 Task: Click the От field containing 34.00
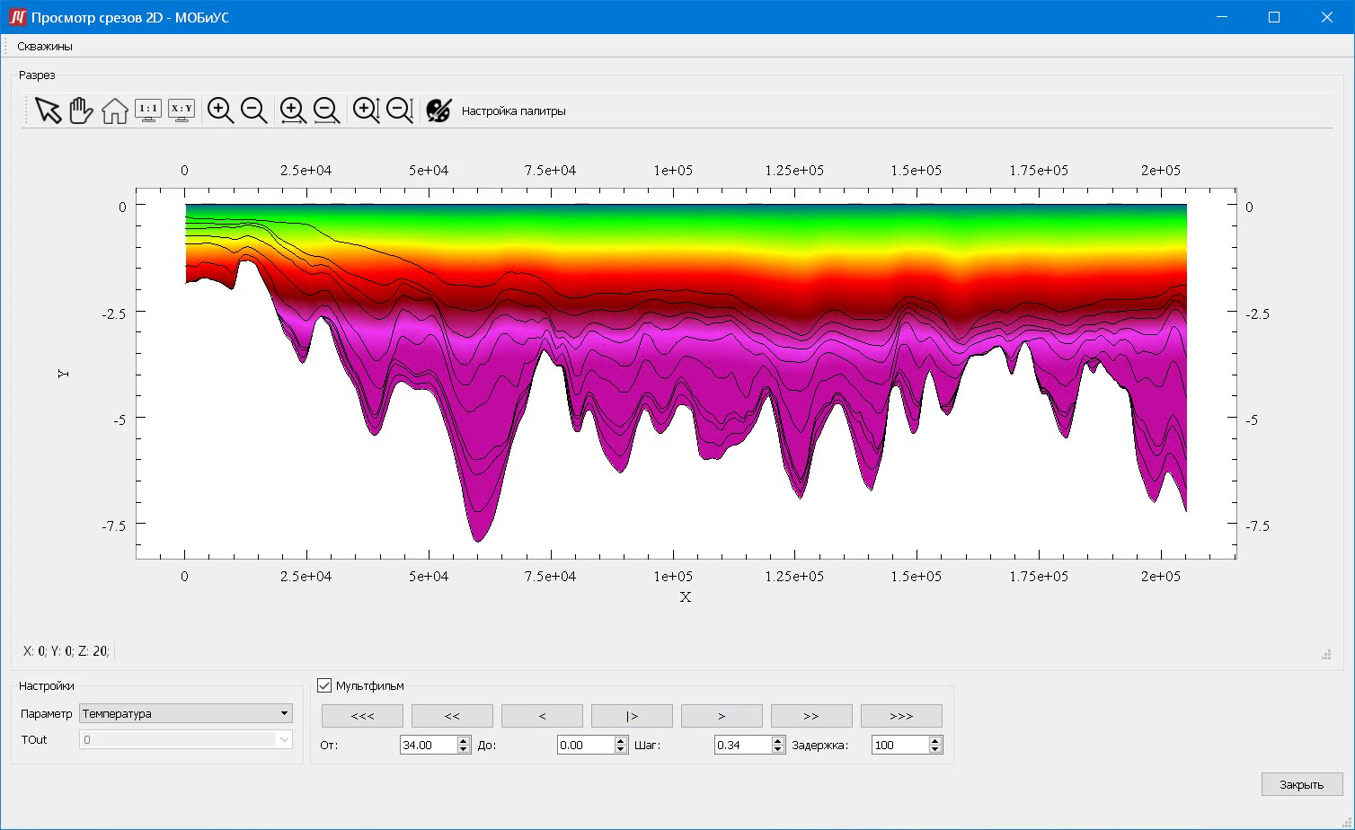pyautogui.click(x=429, y=745)
